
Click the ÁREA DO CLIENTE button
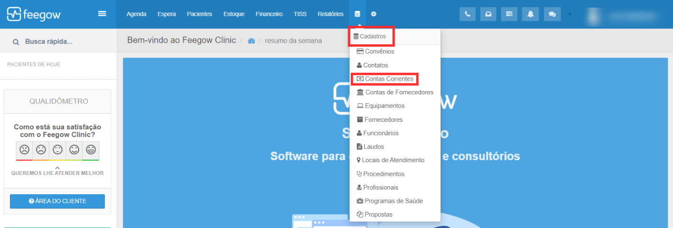tap(57, 201)
